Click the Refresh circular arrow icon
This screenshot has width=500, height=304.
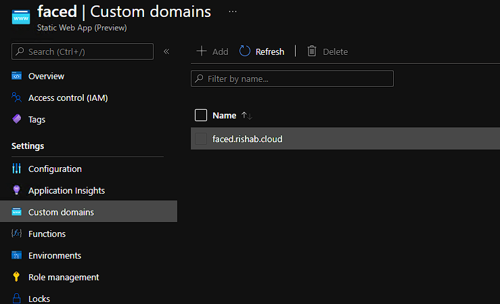tap(245, 51)
